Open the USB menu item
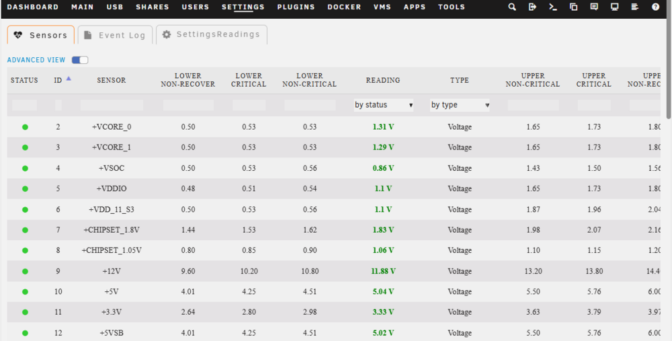Image resolution: width=672 pixels, height=341 pixels. 115,7
